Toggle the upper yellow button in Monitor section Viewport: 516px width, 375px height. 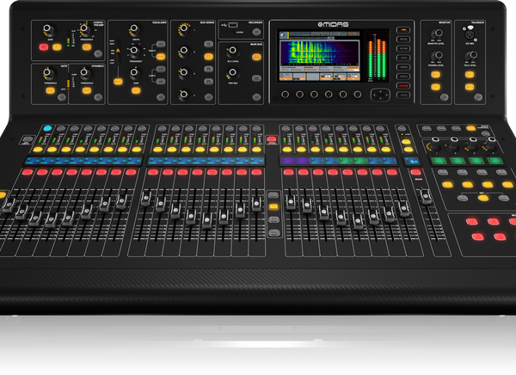click(x=435, y=75)
